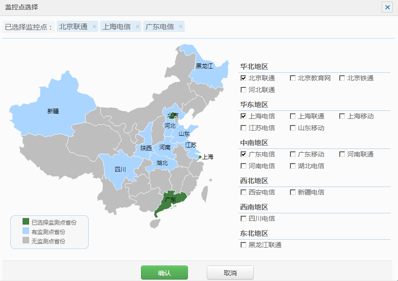The image size is (398, 281).
Task: Click the light blue legend swatch
Action: click(26, 232)
